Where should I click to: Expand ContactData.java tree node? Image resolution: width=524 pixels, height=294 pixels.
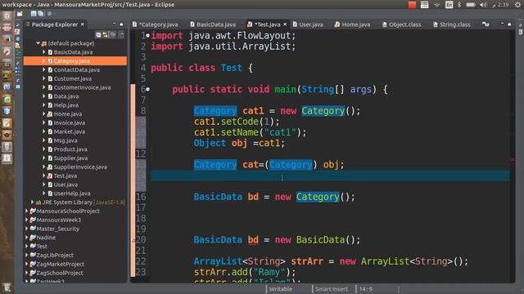pos(43,69)
